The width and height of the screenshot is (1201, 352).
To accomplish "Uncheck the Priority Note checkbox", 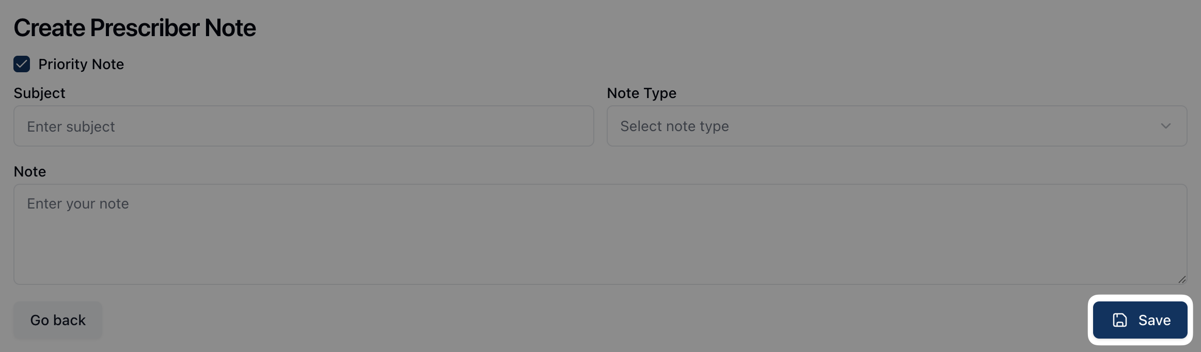I will (22, 65).
